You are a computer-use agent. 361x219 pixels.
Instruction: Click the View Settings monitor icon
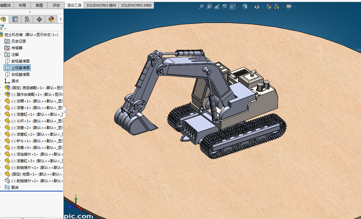[x=289, y=7]
